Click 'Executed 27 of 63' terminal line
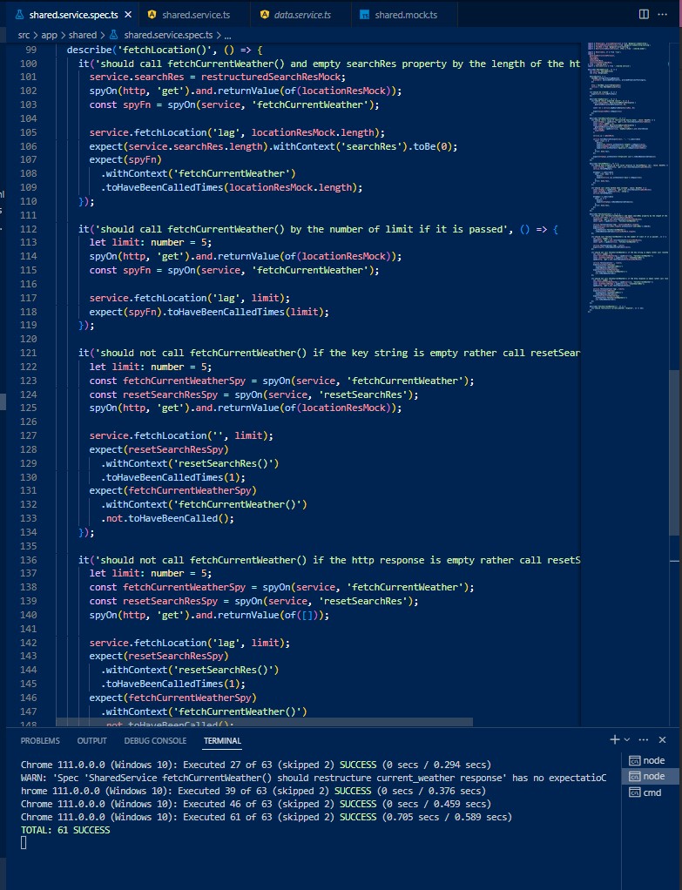 [x=255, y=765]
